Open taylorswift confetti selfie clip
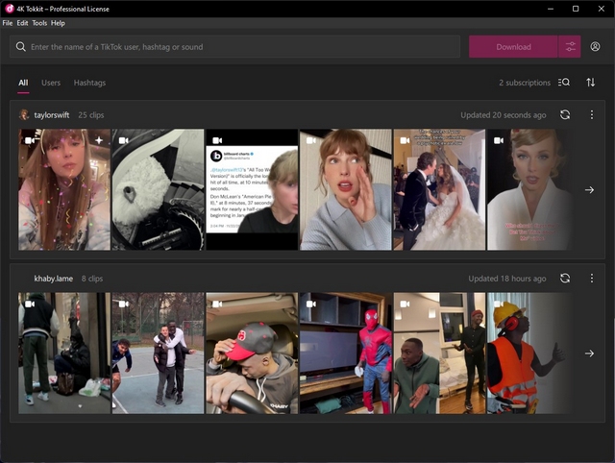Screen dimensions: 615x463 pos(64,189)
